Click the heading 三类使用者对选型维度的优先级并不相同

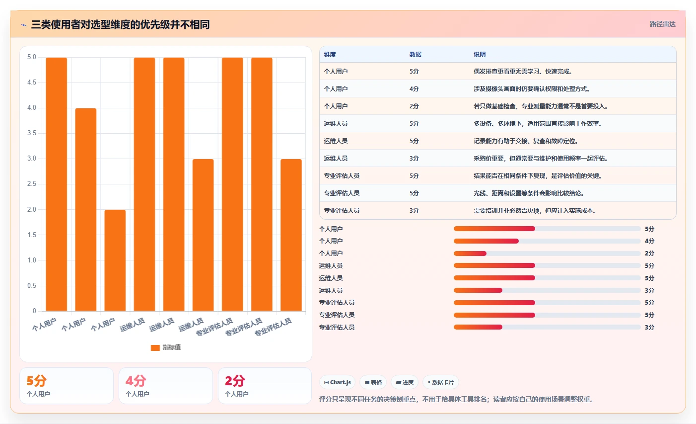pyautogui.click(x=120, y=24)
